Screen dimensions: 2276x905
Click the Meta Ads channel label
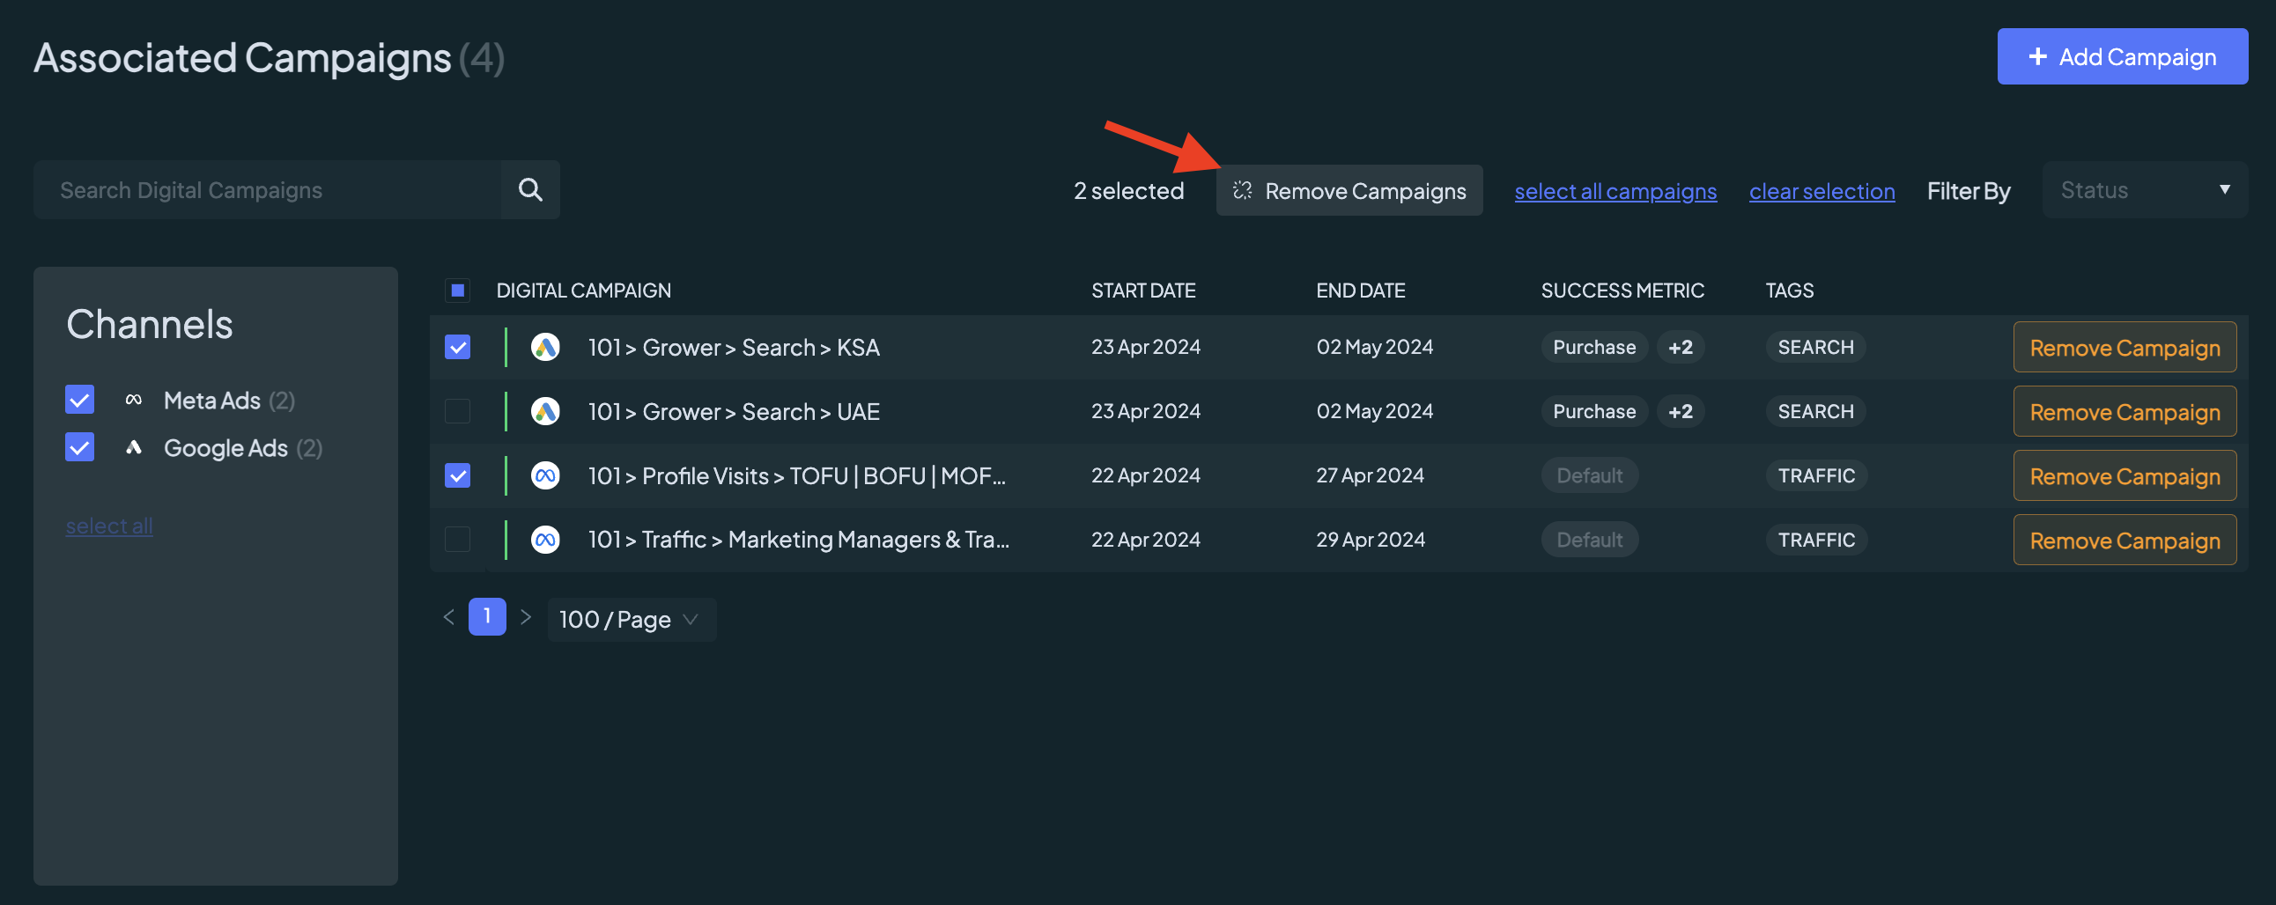click(x=212, y=400)
